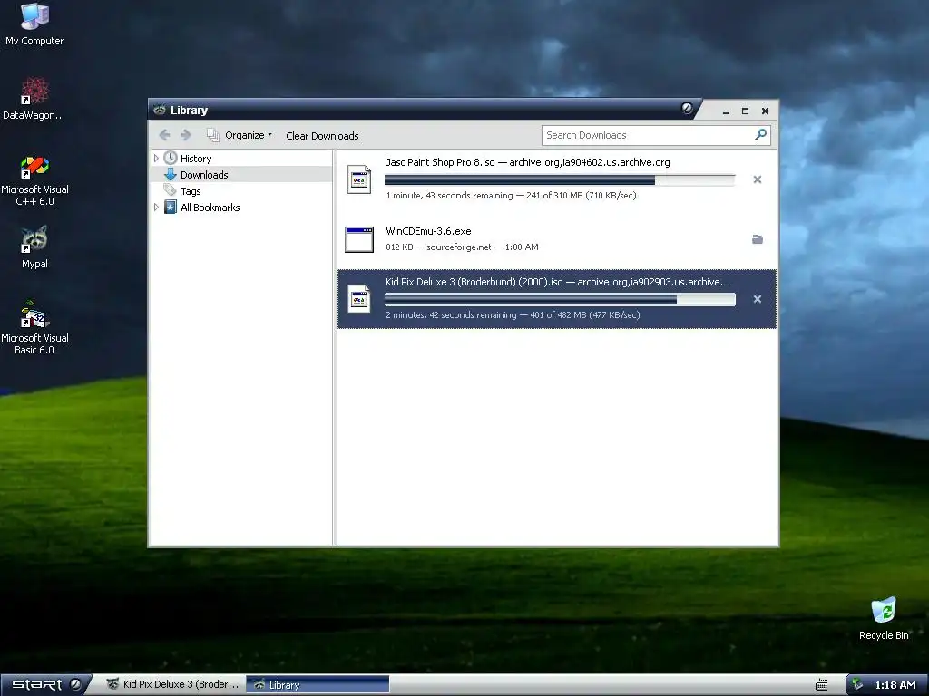This screenshot has width=929, height=696.
Task: Go back in the Library window
Action: click(x=165, y=135)
